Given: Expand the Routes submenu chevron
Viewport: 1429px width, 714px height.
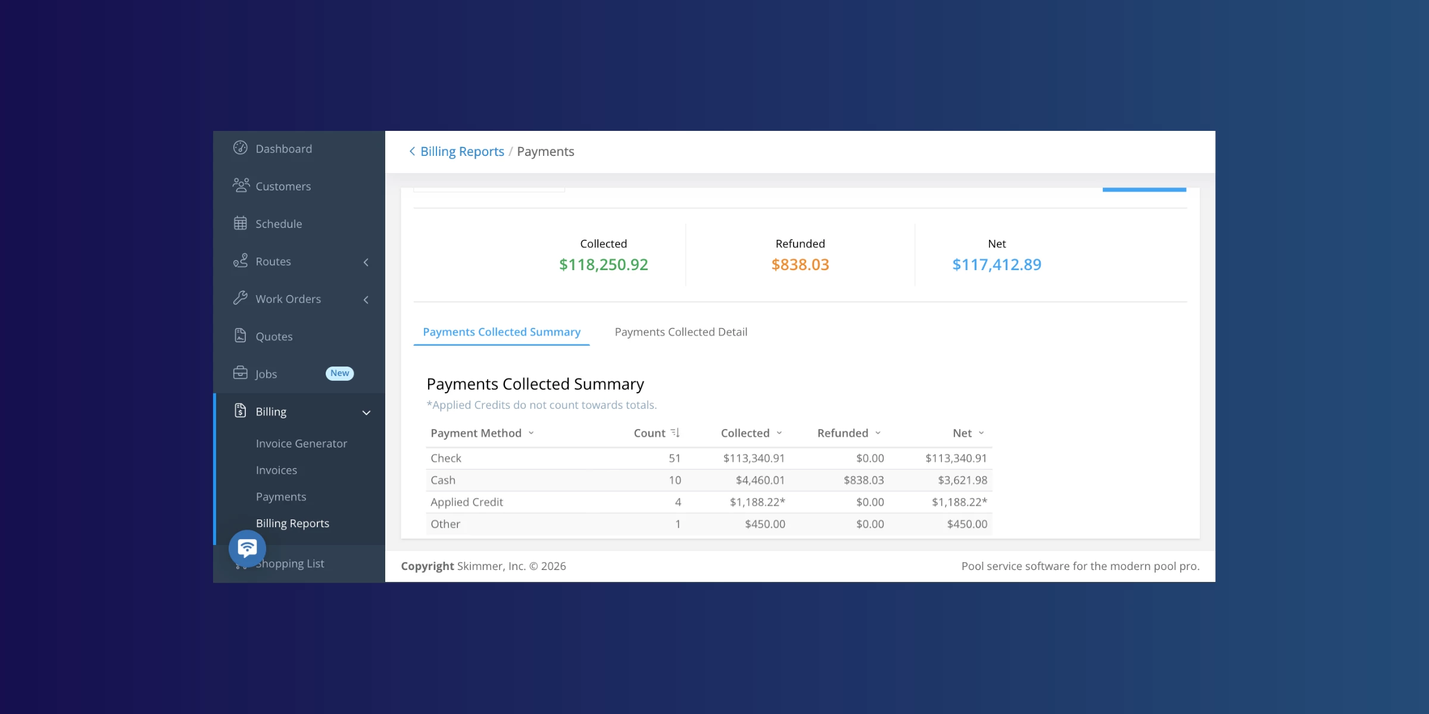Looking at the screenshot, I should [366, 262].
